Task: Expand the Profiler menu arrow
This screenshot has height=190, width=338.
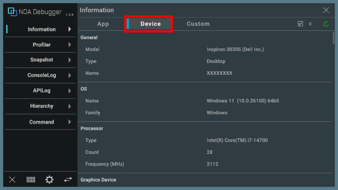Action: (x=70, y=45)
